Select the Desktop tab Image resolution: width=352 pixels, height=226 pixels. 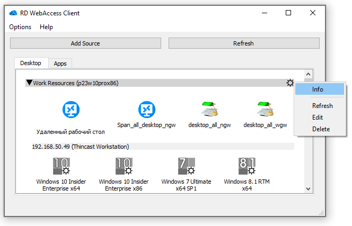[x=31, y=63]
